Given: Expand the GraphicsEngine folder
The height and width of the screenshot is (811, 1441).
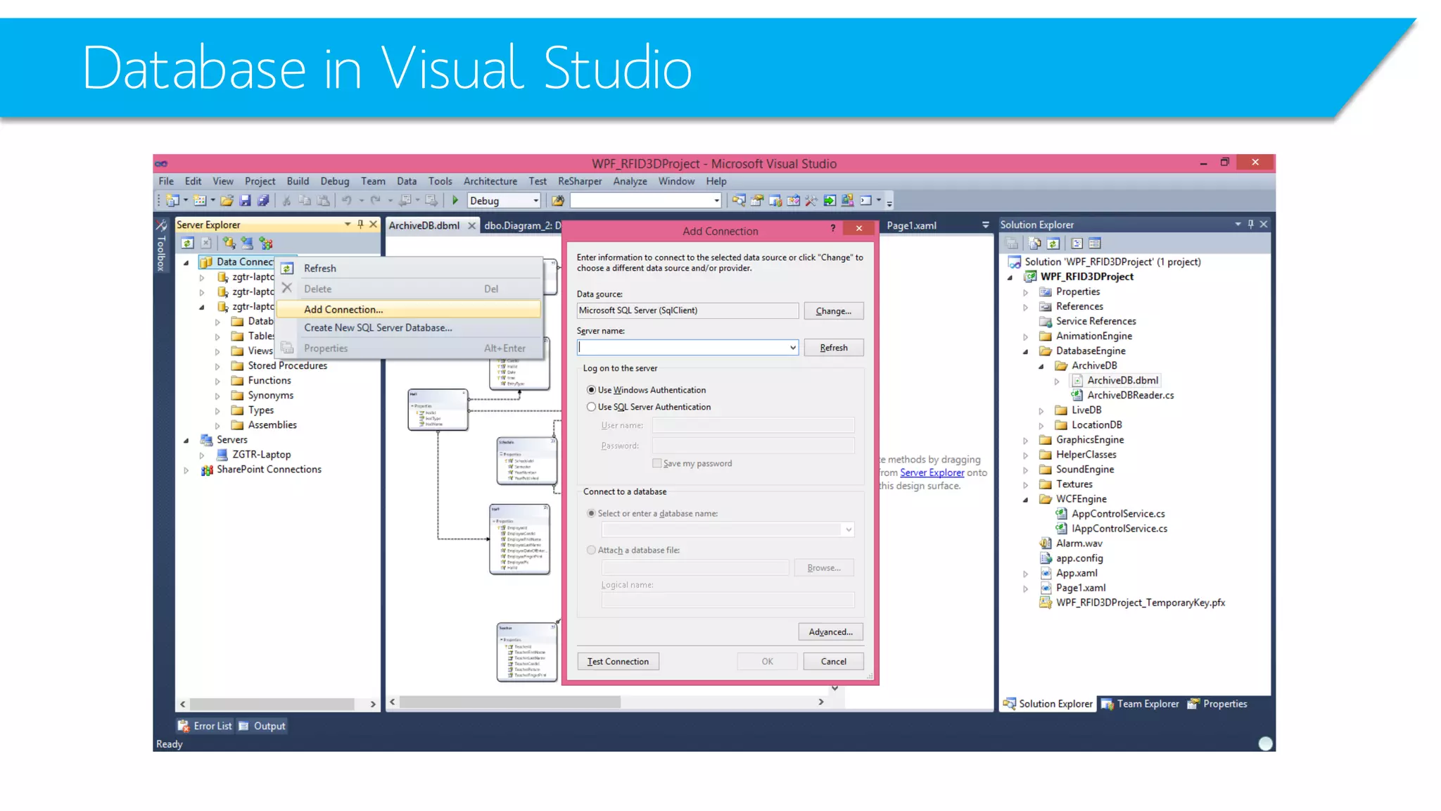Looking at the screenshot, I should (x=1025, y=441).
